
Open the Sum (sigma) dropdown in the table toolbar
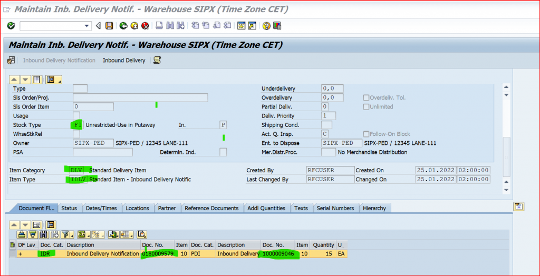pyautogui.click(x=83, y=235)
